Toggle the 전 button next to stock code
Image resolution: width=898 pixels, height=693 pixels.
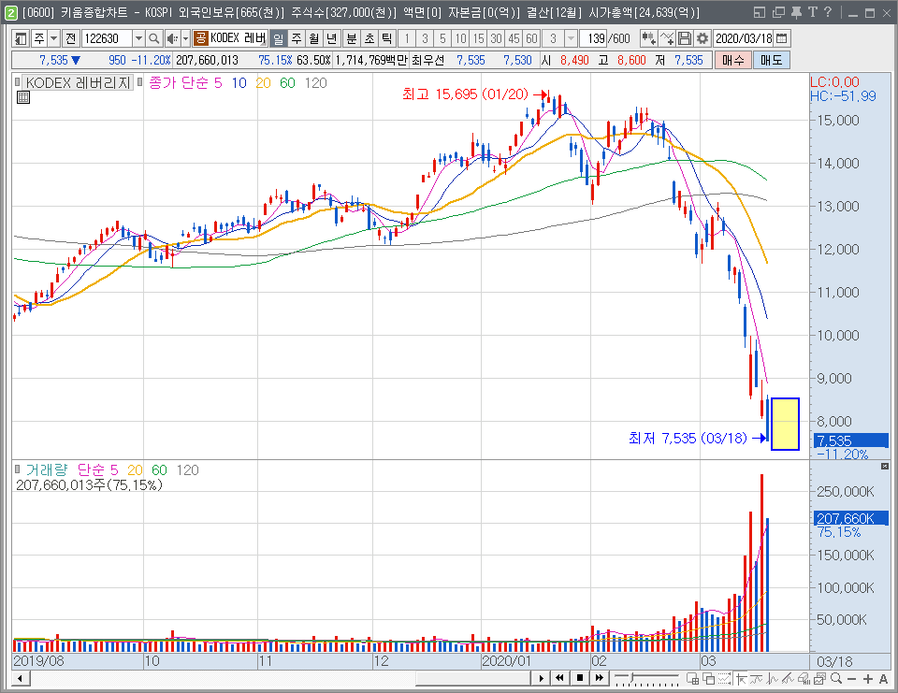(x=70, y=38)
